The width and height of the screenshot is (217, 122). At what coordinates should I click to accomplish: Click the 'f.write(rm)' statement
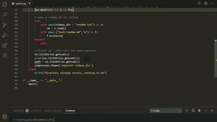pos(55,36)
